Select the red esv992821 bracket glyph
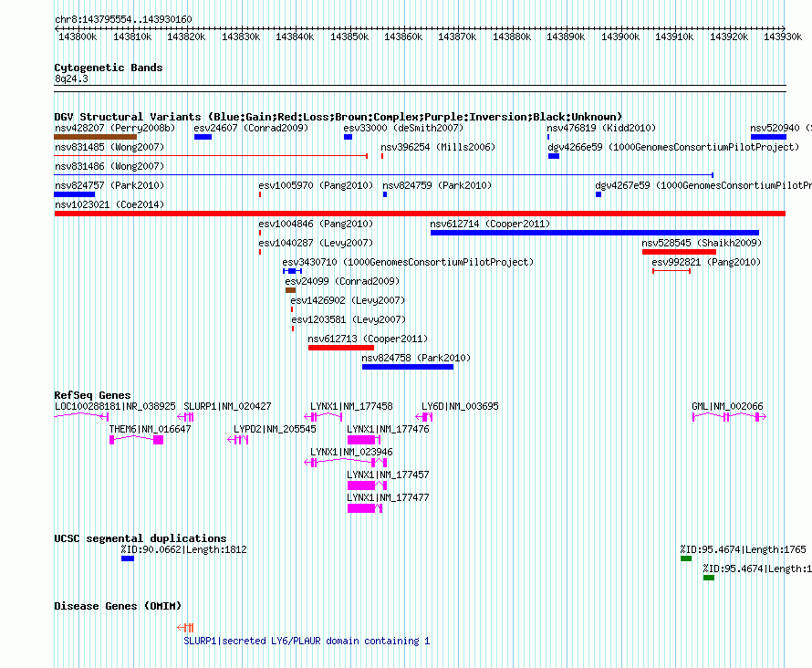This screenshot has width=812, height=668. (671, 271)
